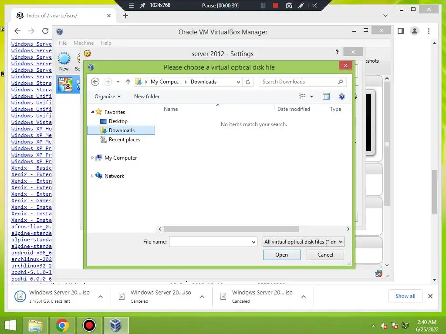Open the android-x86 iso link

pyautogui.click(x=31, y=253)
